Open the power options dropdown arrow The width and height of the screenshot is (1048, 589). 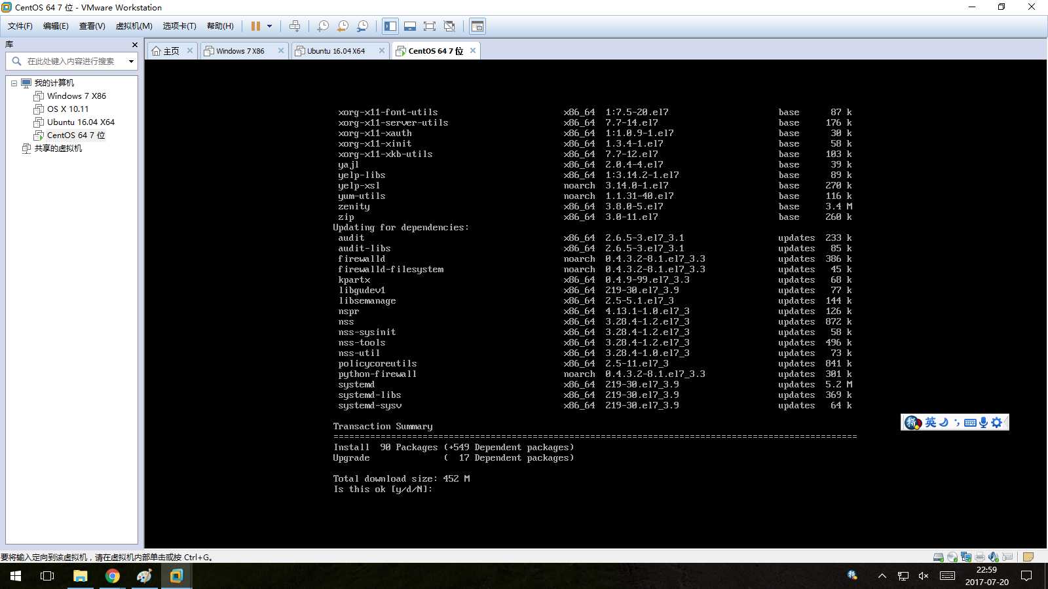click(x=269, y=26)
